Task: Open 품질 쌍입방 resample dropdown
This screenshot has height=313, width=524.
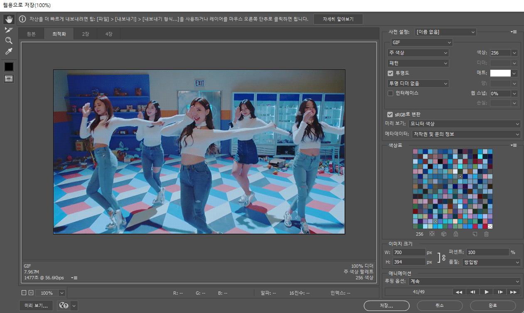Action: [492, 262]
